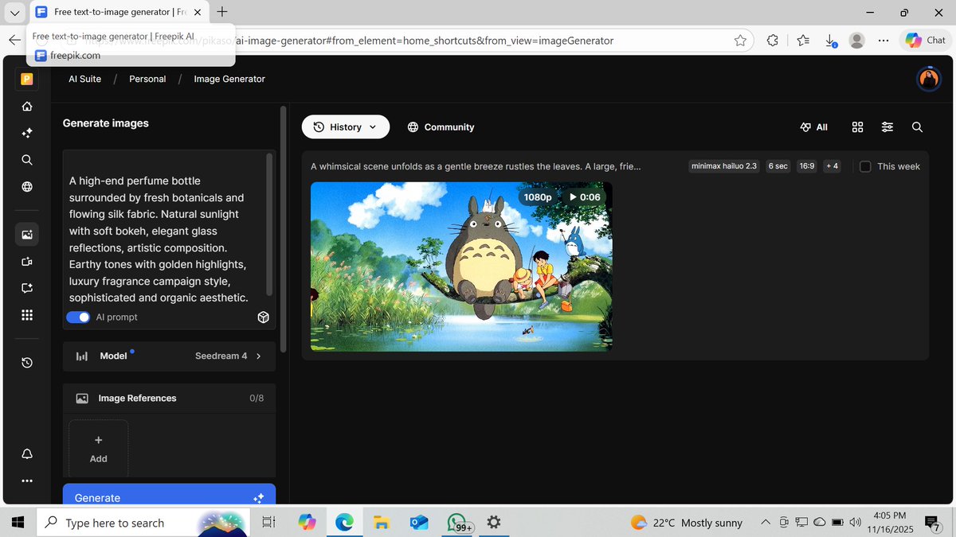
Task: Click the Image References header
Action: (x=169, y=398)
